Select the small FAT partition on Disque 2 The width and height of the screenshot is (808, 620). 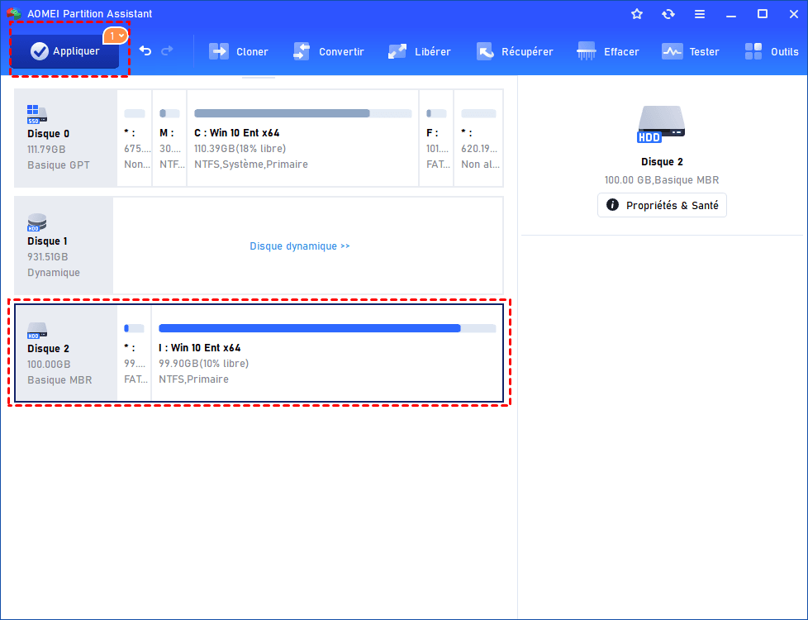[x=135, y=353]
